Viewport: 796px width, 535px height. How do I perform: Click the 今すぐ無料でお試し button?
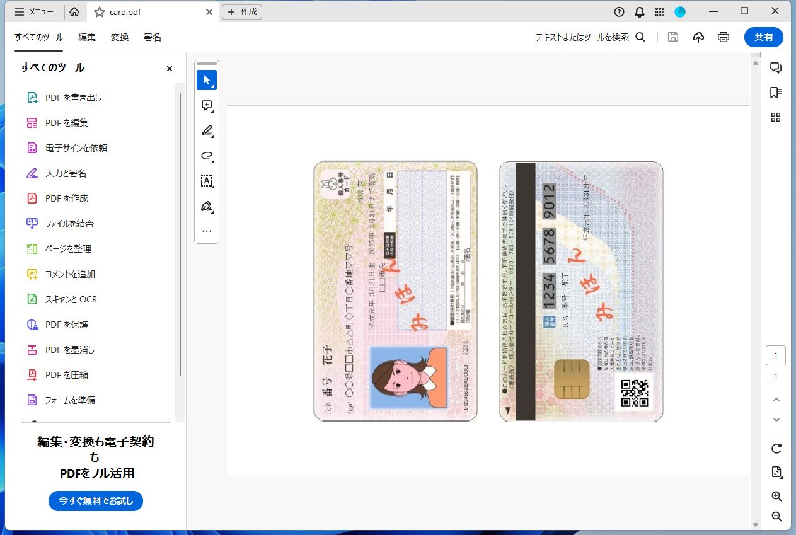(x=95, y=501)
